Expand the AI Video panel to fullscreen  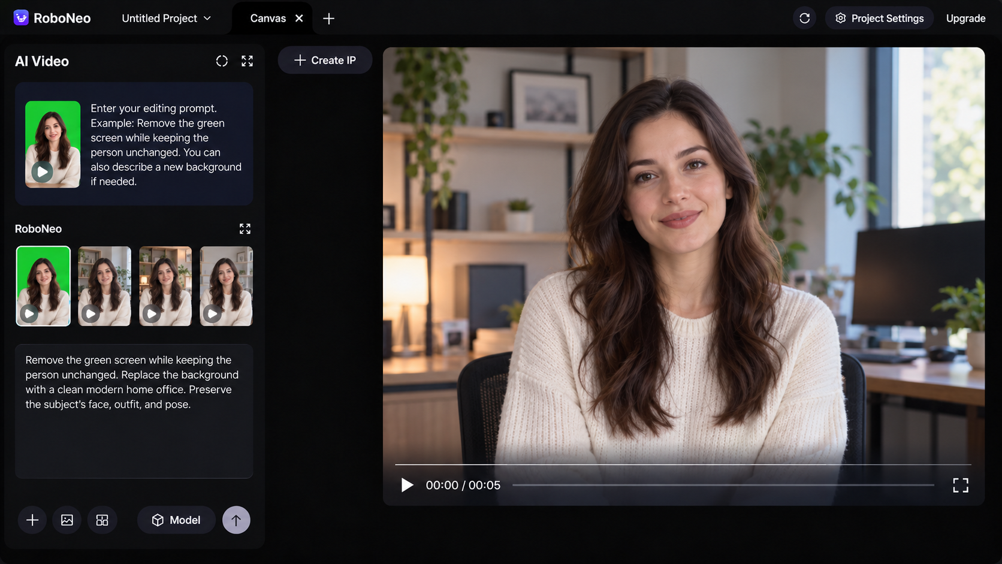247,61
